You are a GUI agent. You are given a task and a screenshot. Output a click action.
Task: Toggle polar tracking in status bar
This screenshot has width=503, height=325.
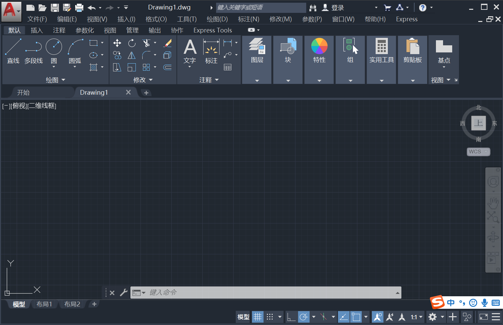click(x=304, y=317)
